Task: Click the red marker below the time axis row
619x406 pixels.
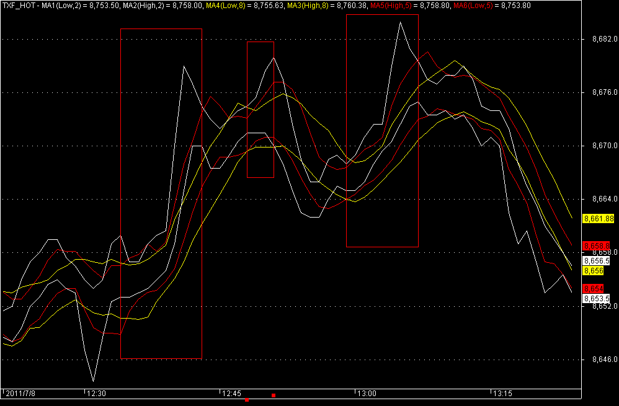Action: (x=247, y=400)
